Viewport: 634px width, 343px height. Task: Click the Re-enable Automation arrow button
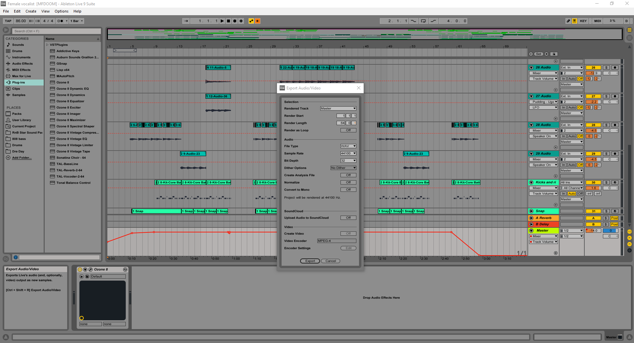257,21
